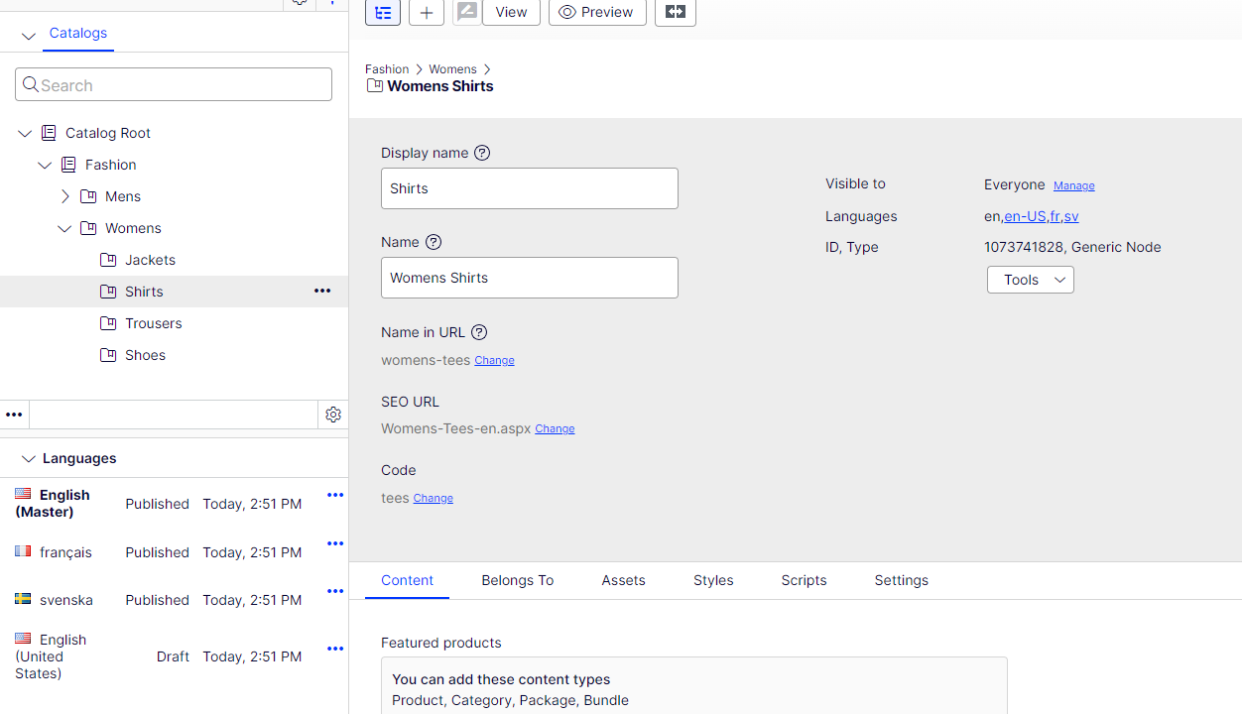Open the Tools dropdown

click(1030, 280)
